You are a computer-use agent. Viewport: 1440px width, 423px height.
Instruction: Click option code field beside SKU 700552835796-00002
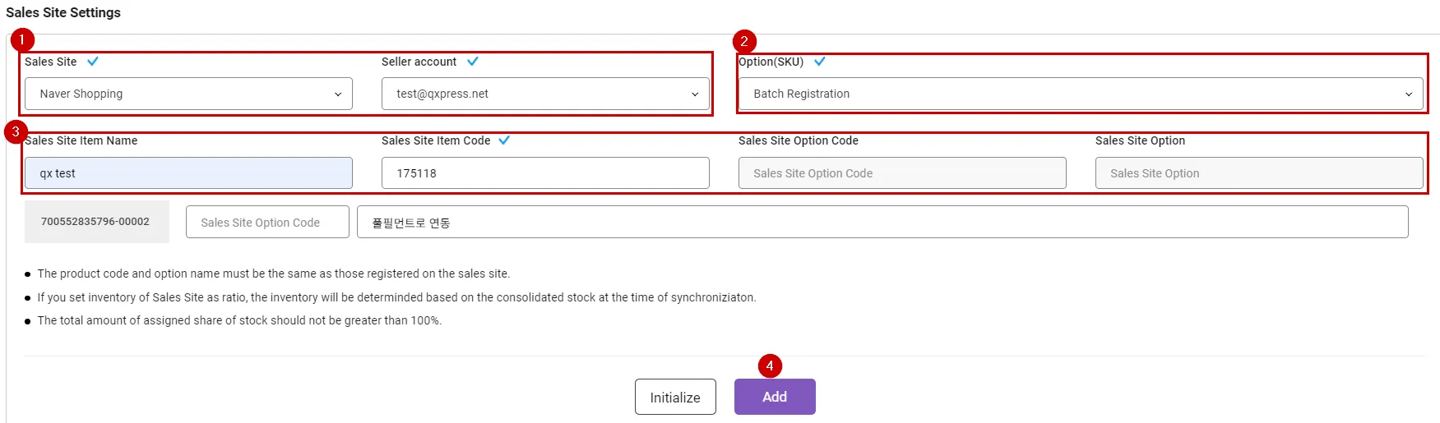coord(267,222)
